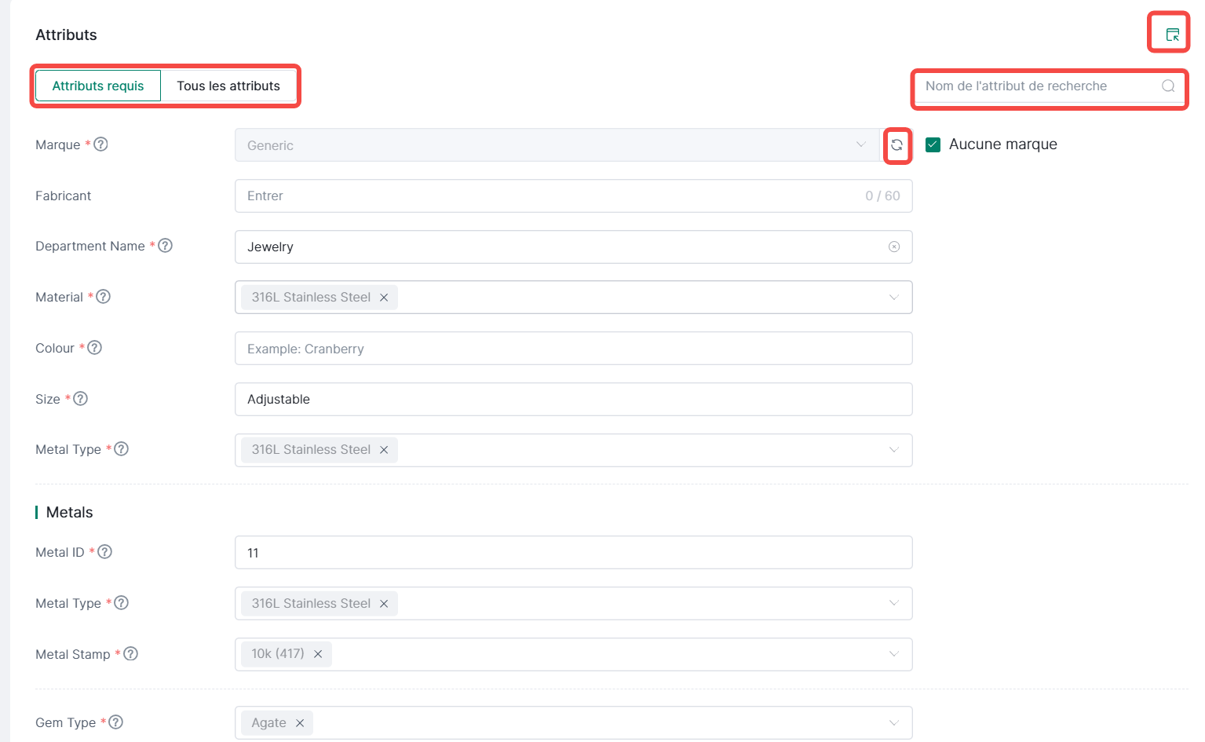The image size is (1205, 742).
Task: Switch to Tous les attributs tab
Action: (228, 86)
